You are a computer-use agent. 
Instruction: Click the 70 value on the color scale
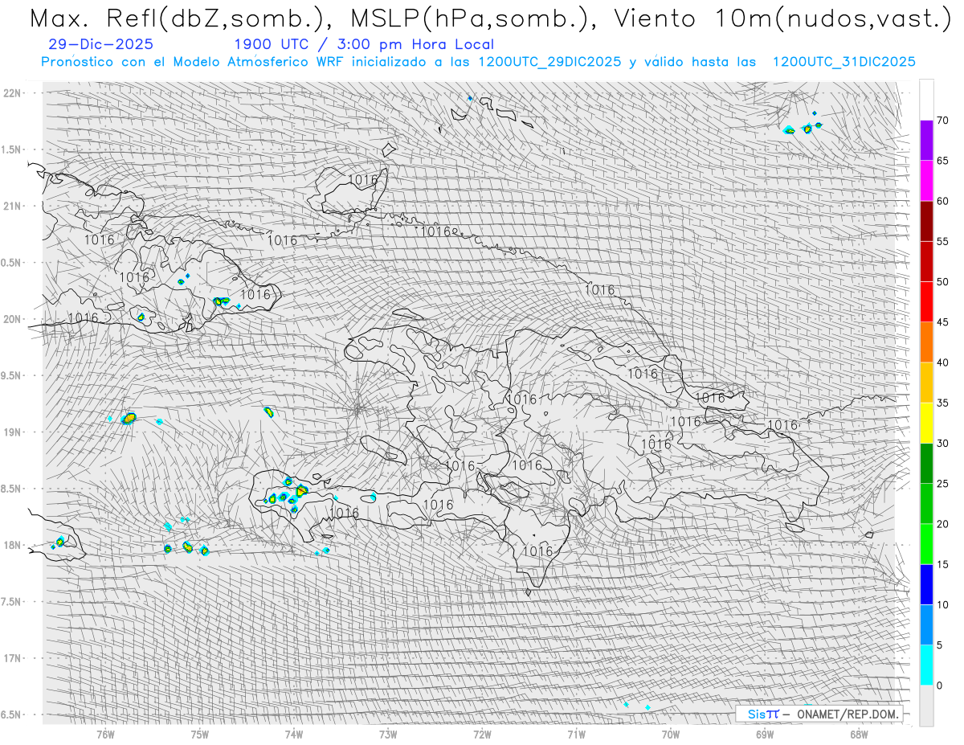pyautogui.click(x=942, y=121)
